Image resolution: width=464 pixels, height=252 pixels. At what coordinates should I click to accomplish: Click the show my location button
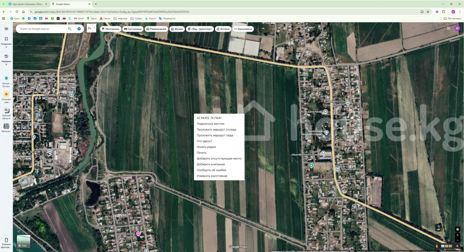pos(457,230)
